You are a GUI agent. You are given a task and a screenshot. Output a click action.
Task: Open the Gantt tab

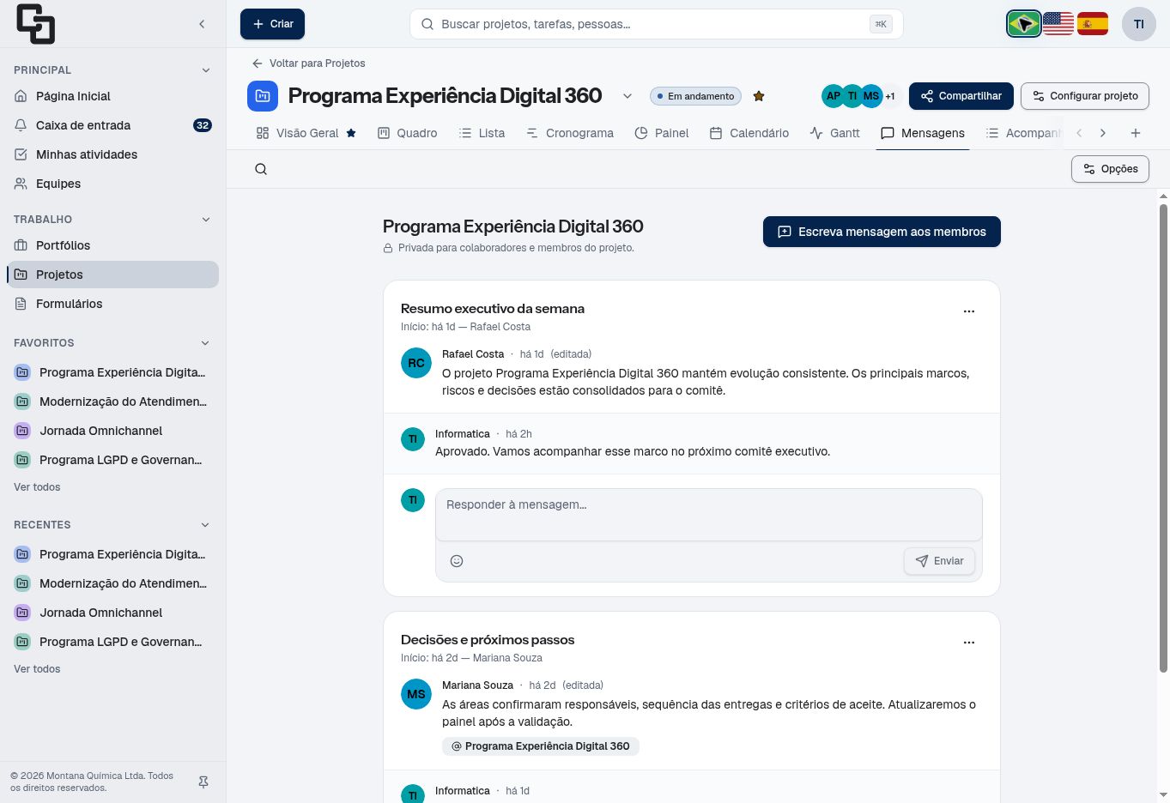(x=834, y=133)
